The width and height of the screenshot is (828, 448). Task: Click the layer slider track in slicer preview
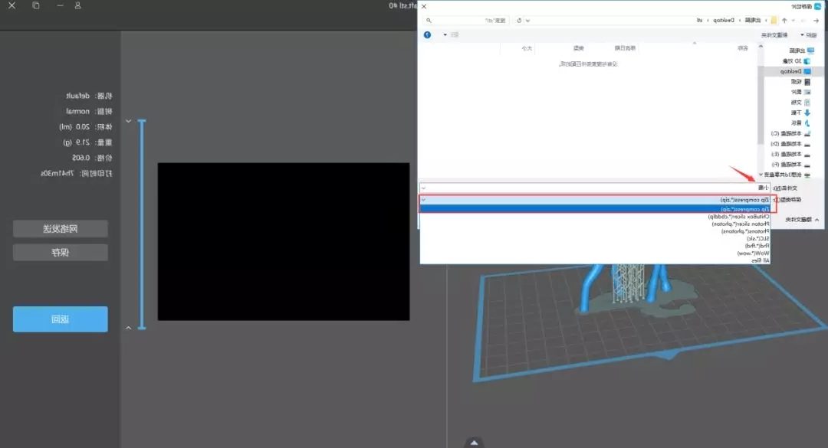[142, 224]
